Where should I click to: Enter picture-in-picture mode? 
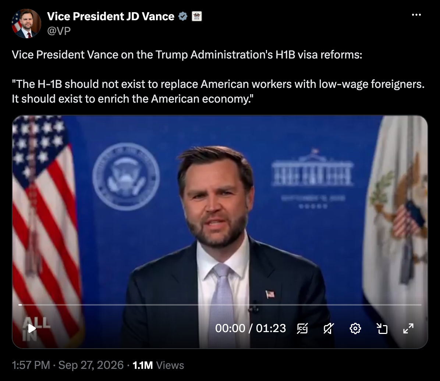tap(382, 328)
